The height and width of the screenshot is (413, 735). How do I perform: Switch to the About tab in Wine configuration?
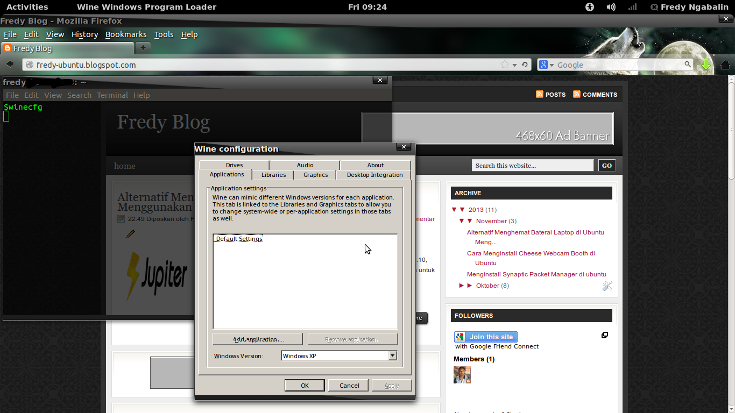point(375,165)
